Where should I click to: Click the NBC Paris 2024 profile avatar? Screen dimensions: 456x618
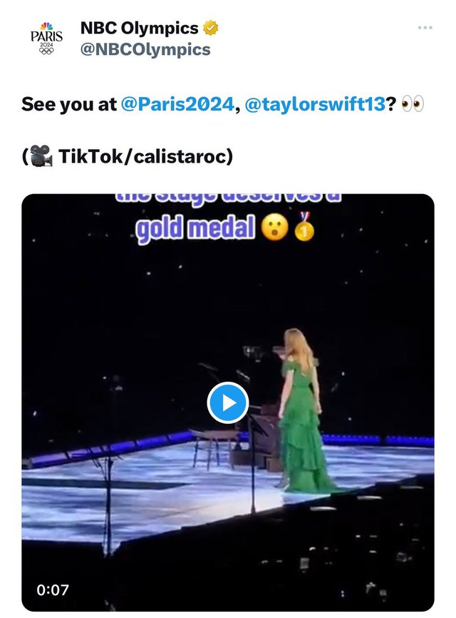46,39
